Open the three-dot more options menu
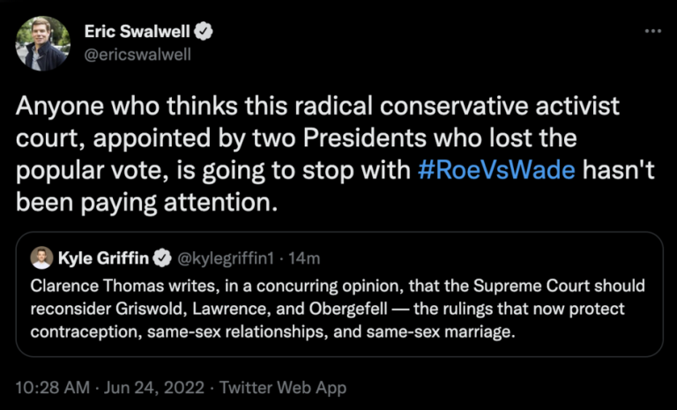The image size is (677, 410). tap(653, 30)
